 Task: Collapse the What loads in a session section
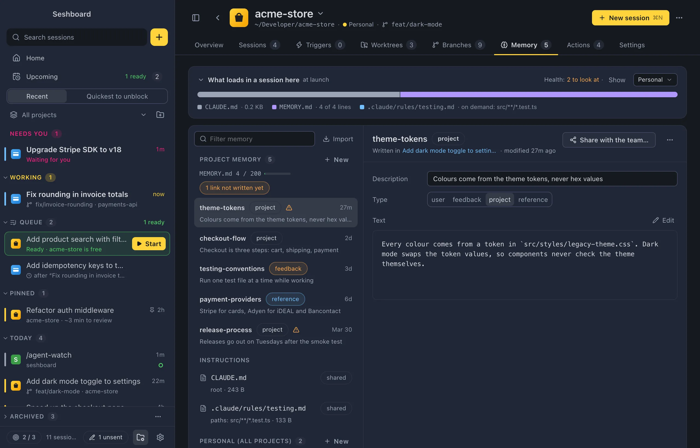tap(201, 79)
